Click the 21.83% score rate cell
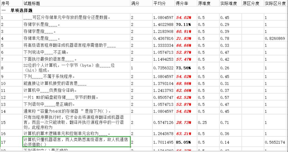 coord(183,38)
